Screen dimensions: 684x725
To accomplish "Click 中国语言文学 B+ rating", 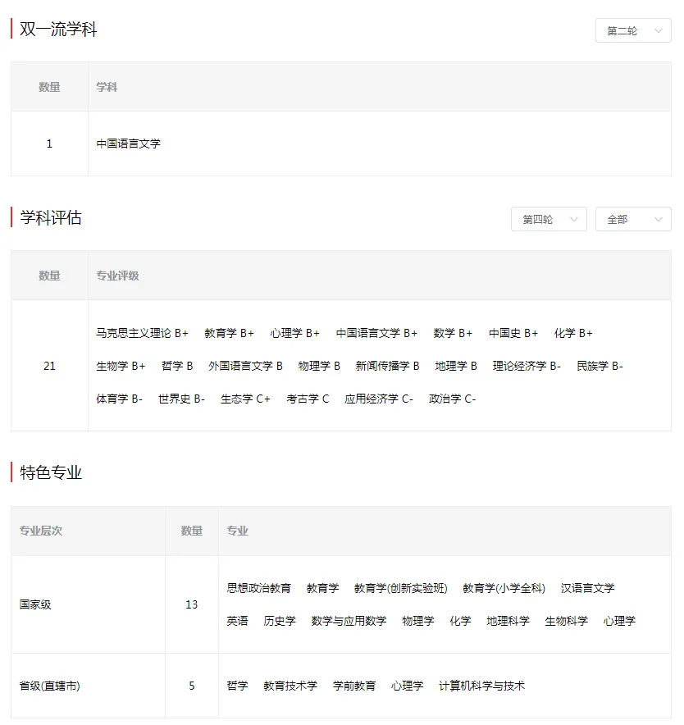I will point(376,333).
